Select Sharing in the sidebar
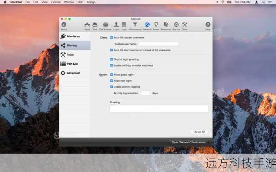 pyautogui.click(x=75, y=45)
